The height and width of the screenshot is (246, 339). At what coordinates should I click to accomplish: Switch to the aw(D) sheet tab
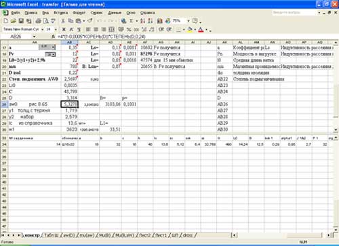69,235
